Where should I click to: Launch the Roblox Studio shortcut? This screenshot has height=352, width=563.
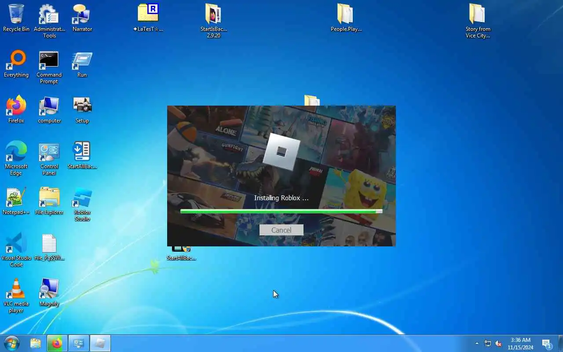pyautogui.click(x=82, y=205)
